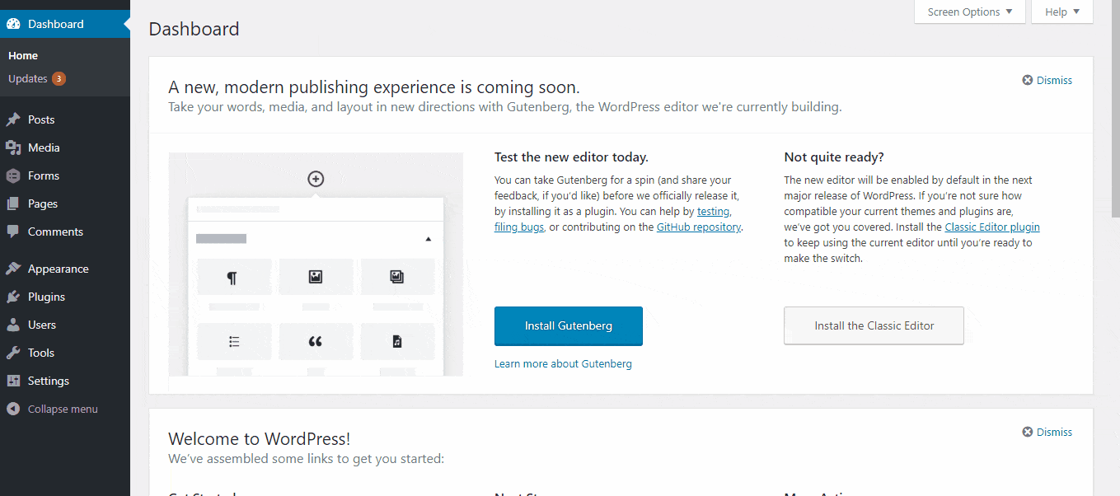Image resolution: width=1120 pixels, height=496 pixels.
Task: Click the Users person icon
Action: 13,325
